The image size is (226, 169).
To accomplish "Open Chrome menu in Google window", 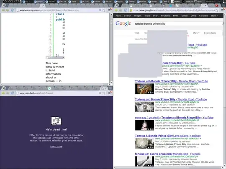I will (x=222, y=10).
